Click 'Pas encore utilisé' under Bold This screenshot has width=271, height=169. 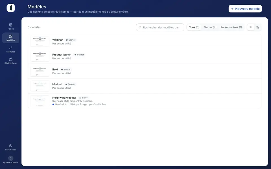pyautogui.click(x=62, y=73)
